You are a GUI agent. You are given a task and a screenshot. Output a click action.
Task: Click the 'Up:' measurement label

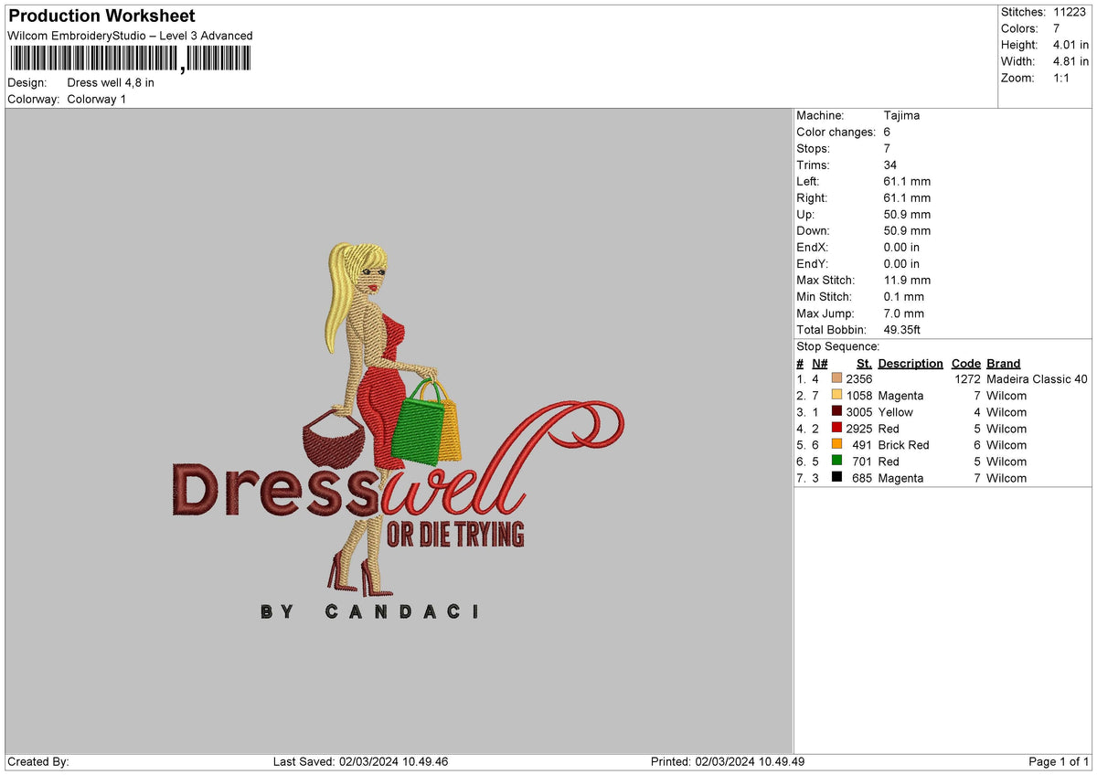click(x=807, y=214)
